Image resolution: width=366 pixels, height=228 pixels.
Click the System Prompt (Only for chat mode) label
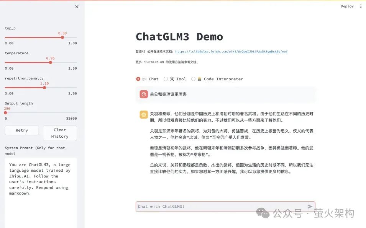pos(35,151)
